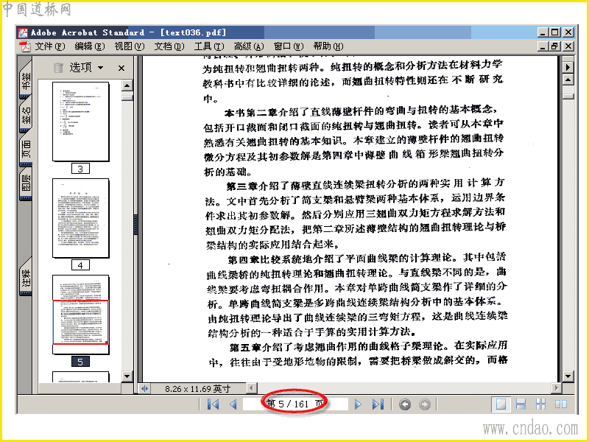The width and height of the screenshot is (589, 442).
Task: Open the 工具(T) menu
Action: point(209,46)
